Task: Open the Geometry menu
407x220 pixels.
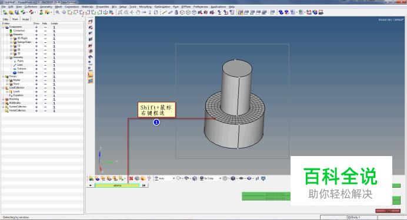Action: 46,6
